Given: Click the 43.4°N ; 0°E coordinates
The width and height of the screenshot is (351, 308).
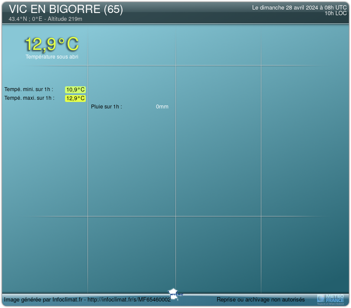Looking at the screenshot, I should pyautogui.click(x=26, y=19).
